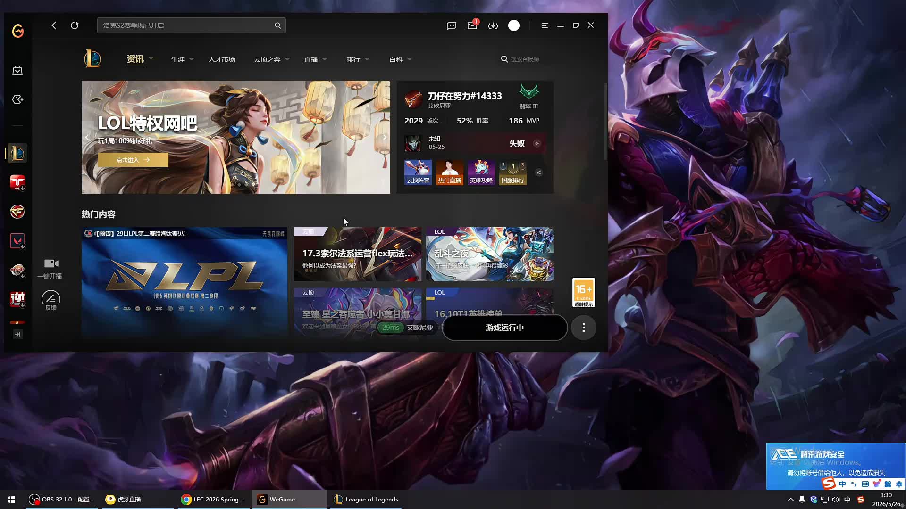Open the LPL 预告 video thumbnail

(x=185, y=282)
